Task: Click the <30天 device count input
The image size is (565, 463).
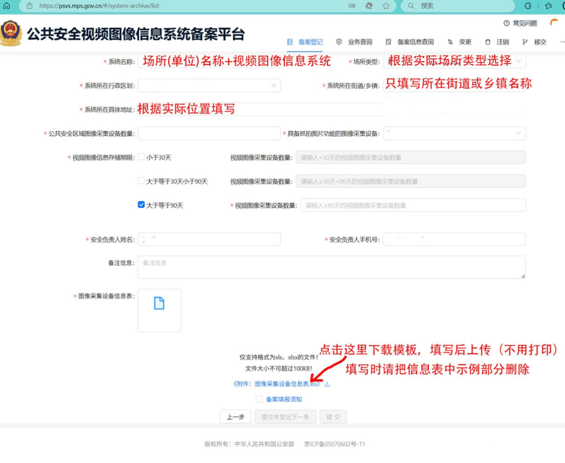Action: click(411, 157)
